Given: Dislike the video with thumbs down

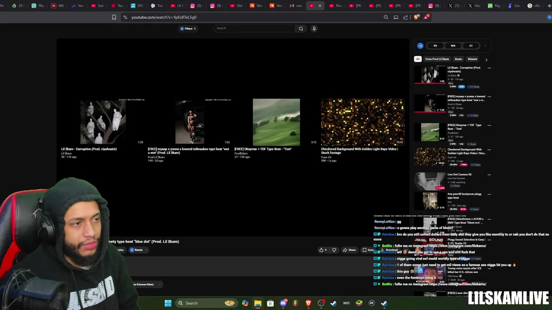Looking at the screenshot, I should [x=334, y=250].
